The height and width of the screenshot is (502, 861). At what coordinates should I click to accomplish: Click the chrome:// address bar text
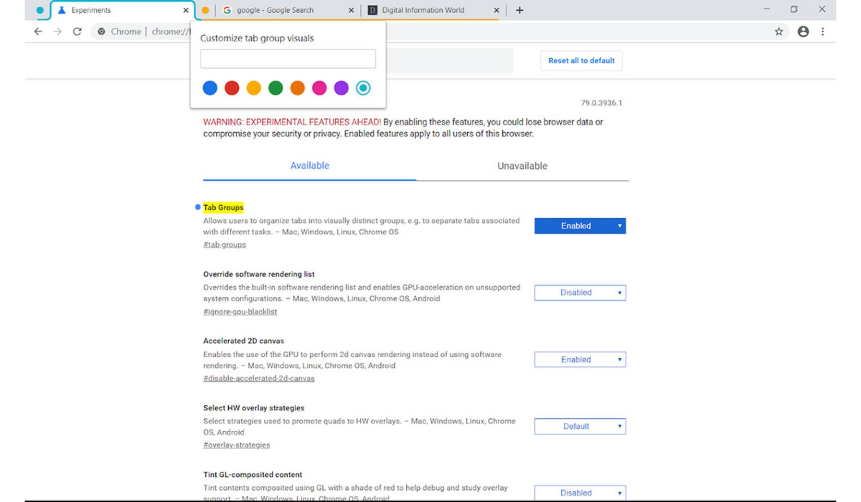click(171, 31)
